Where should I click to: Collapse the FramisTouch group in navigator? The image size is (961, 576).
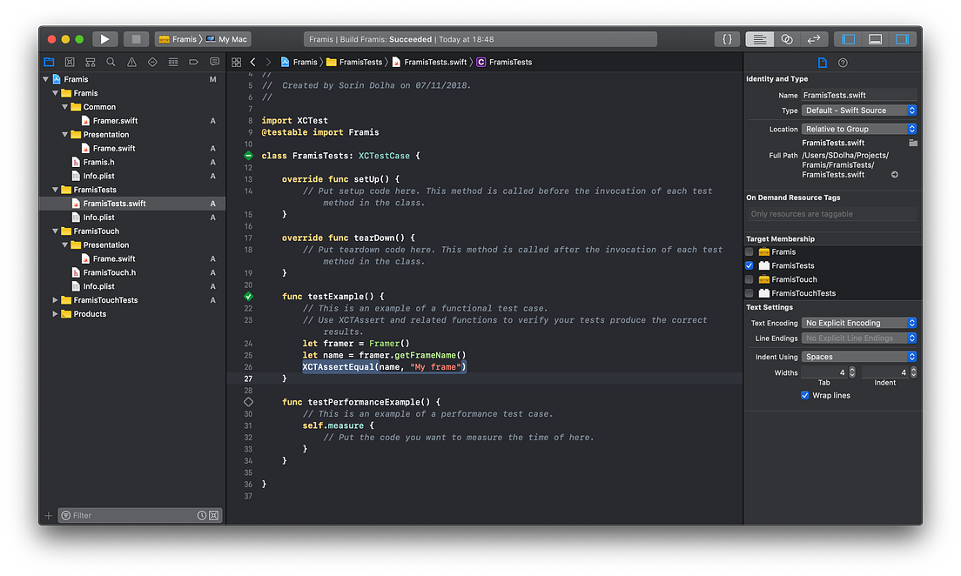(x=55, y=231)
